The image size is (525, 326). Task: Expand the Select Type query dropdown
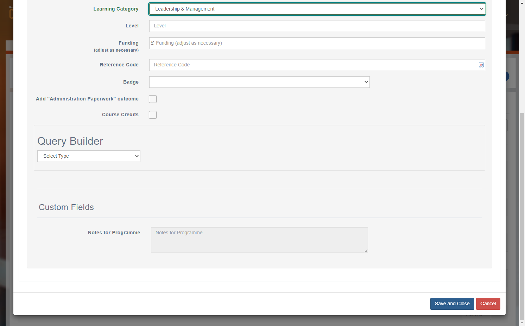coord(89,156)
